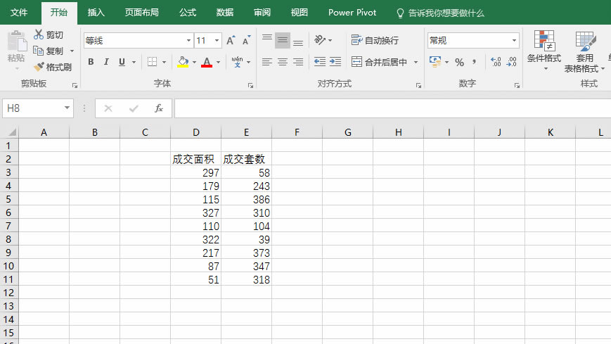Screen dimensions: 611x344
Task: Switch to the 插入 (Insert) tab
Action: (96, 13)
